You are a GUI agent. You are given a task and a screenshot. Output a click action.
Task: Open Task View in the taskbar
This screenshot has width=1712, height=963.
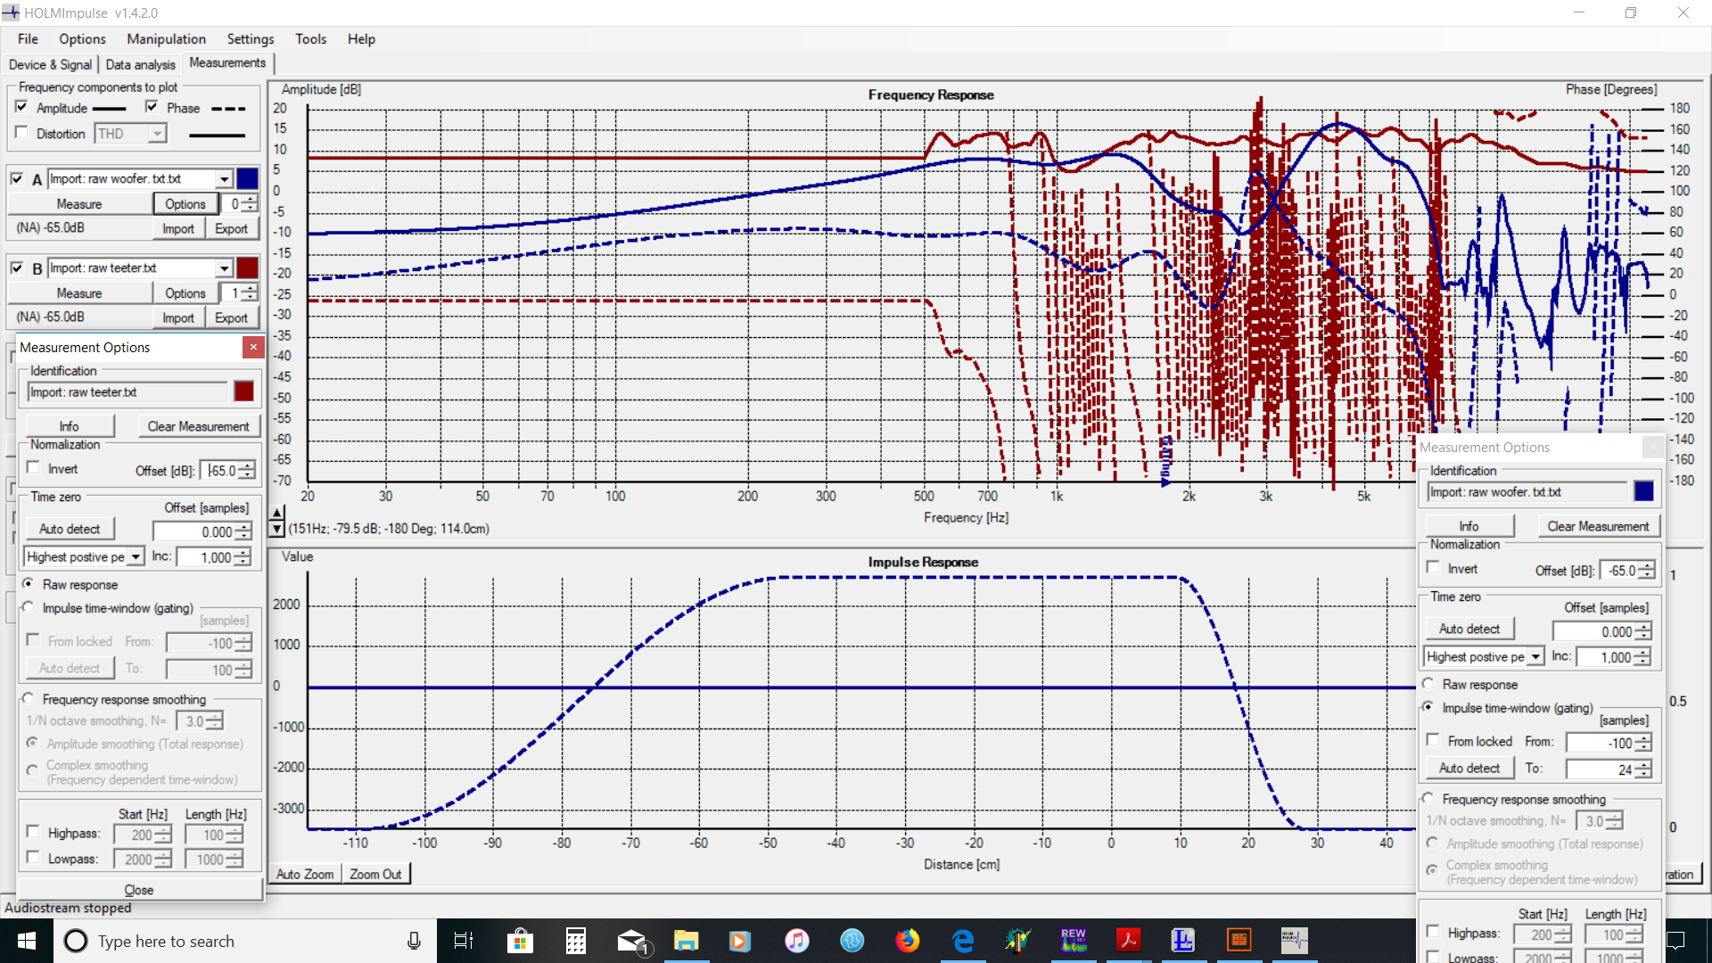(464, 941)
